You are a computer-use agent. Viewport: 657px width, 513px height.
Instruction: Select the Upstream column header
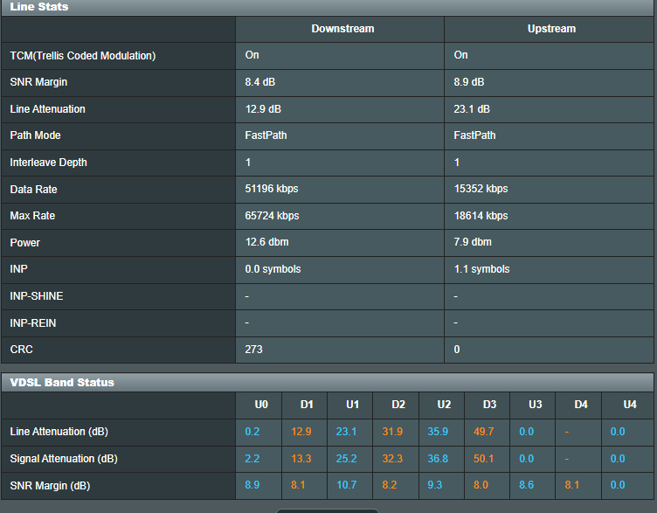551,29
